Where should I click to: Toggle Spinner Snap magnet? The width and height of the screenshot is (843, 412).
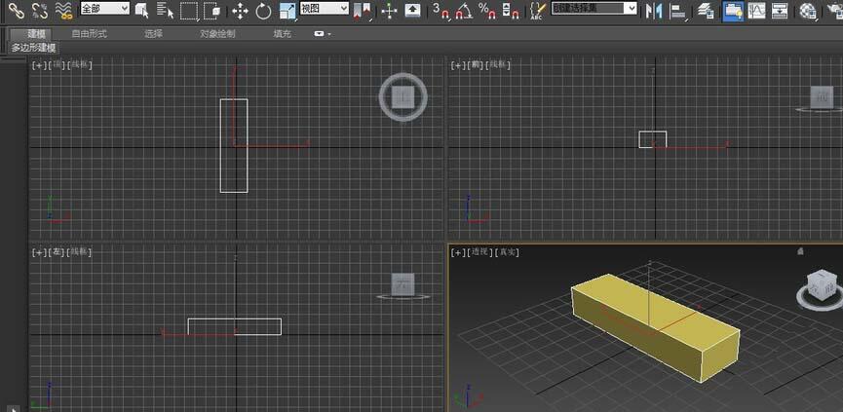511,10
